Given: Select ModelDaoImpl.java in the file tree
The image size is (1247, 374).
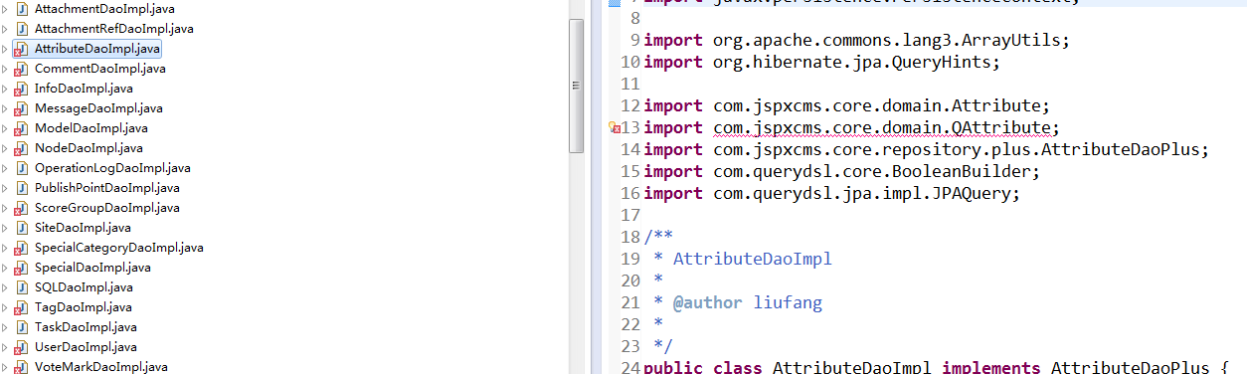Looking at the screenshot, I should [x=91, y=128].
